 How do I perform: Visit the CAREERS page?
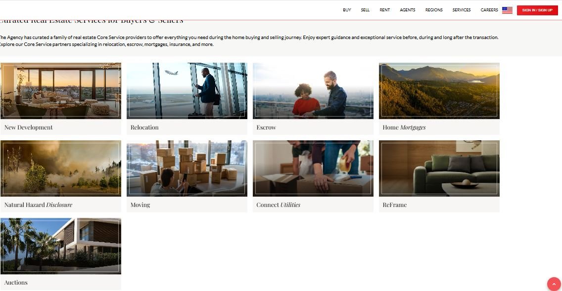pos(489,10)
